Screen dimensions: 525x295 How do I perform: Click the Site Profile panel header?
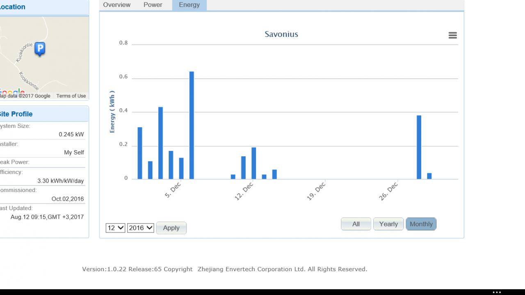[x=43, y=114]
